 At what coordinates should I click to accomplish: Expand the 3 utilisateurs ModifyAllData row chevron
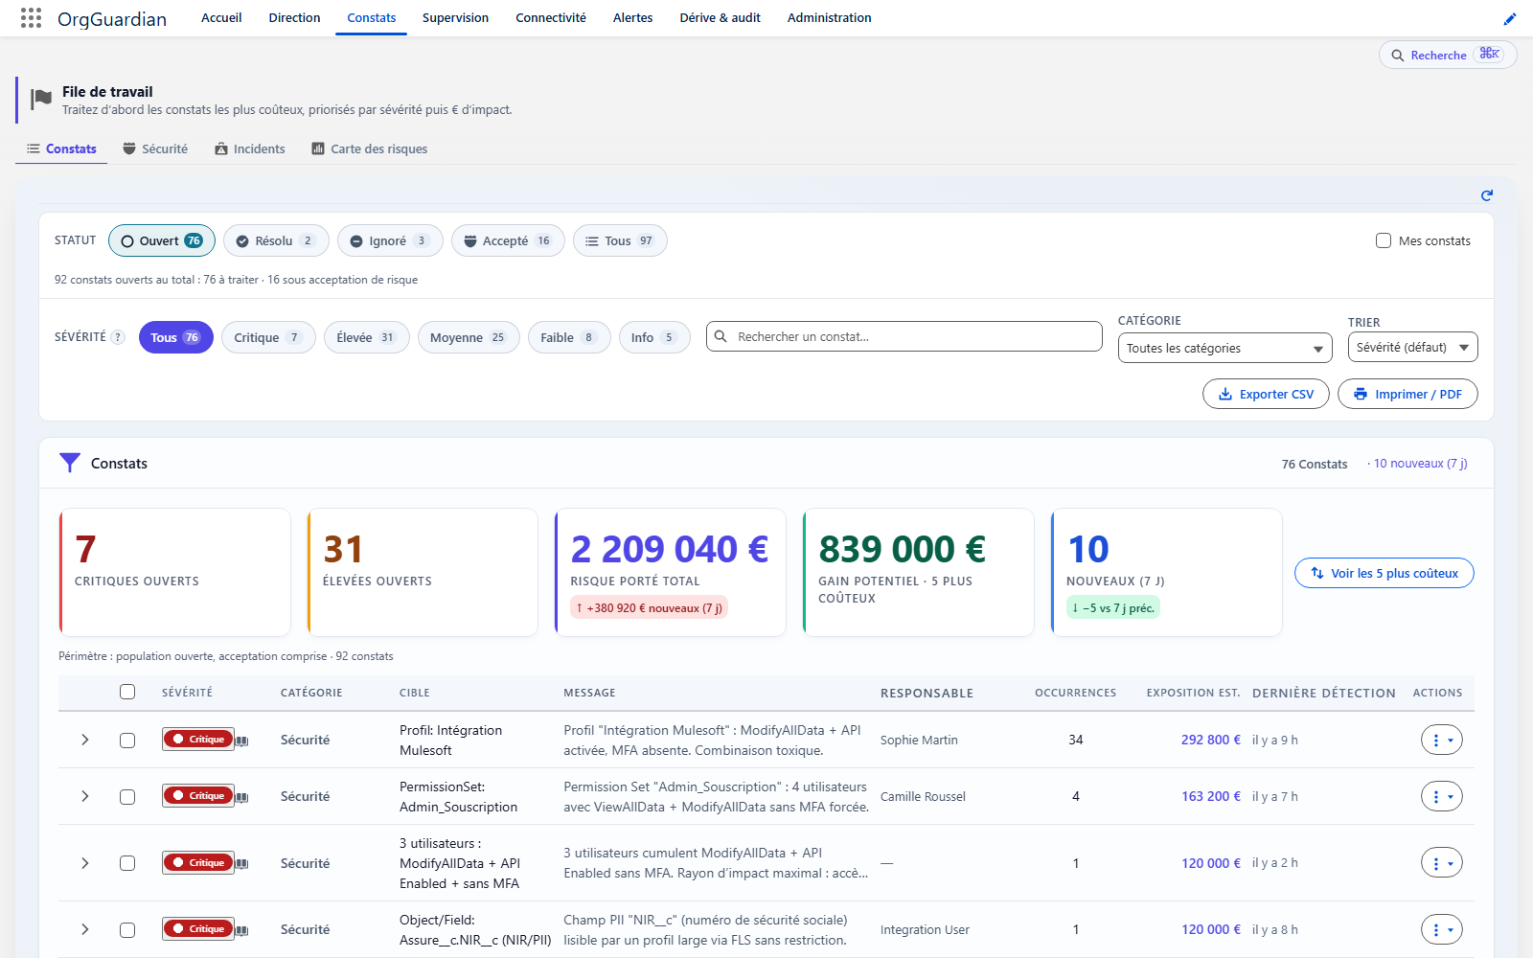coord(85,863)
